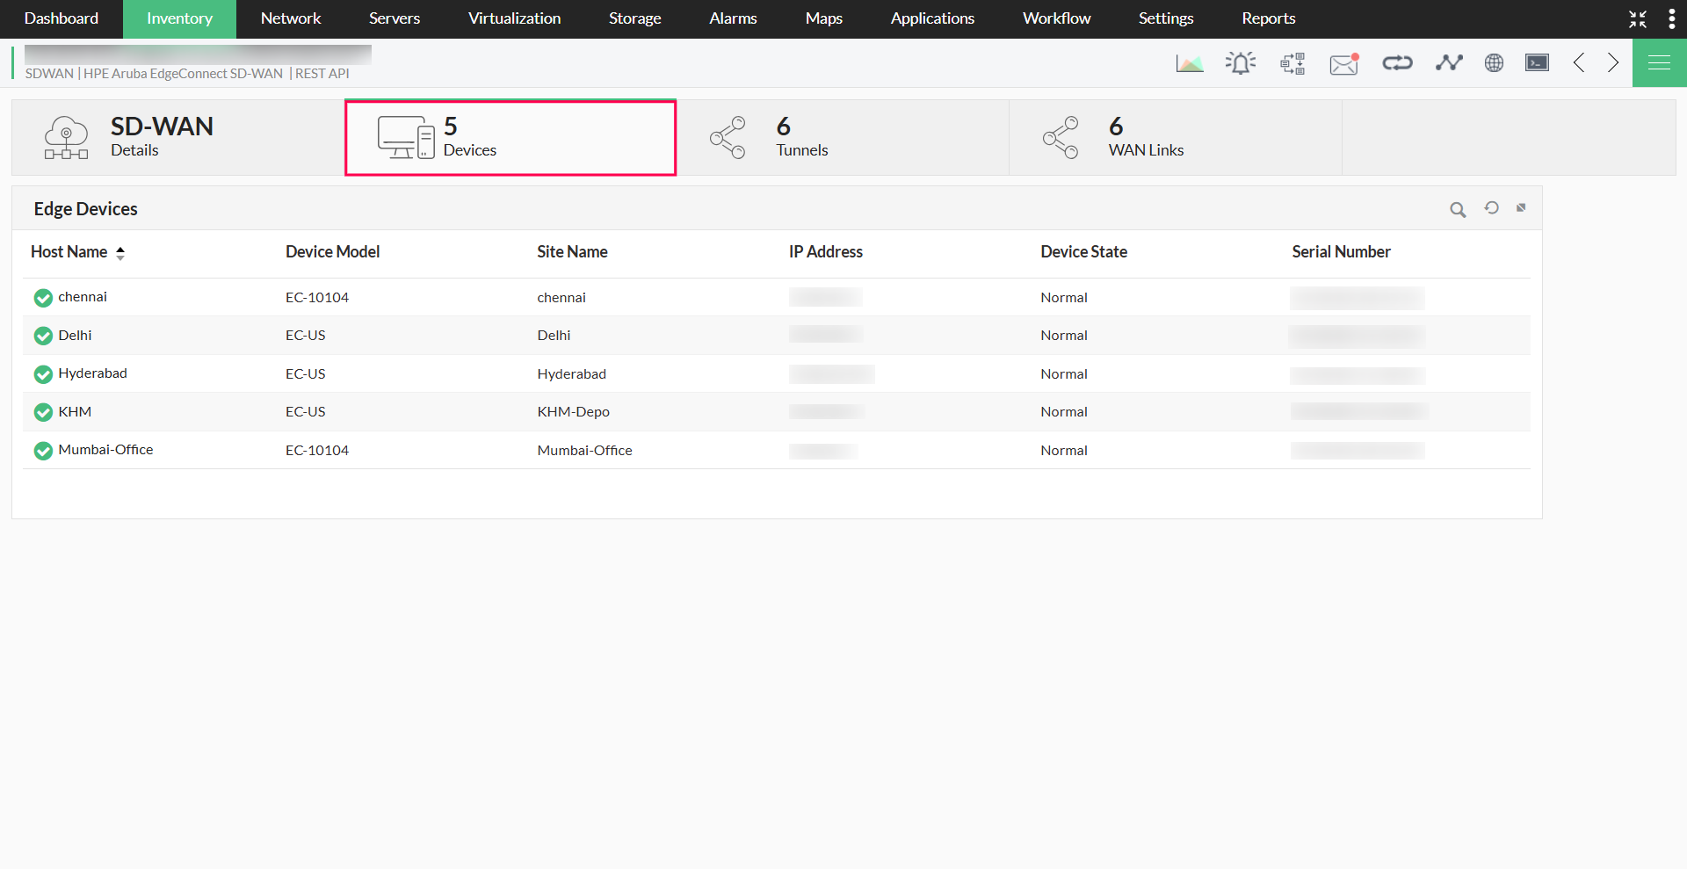Image resolution: width=1687 pixels, height=869 pixels.
Task: Click the performance graph icon in the toolbar
Action: 1190,62
